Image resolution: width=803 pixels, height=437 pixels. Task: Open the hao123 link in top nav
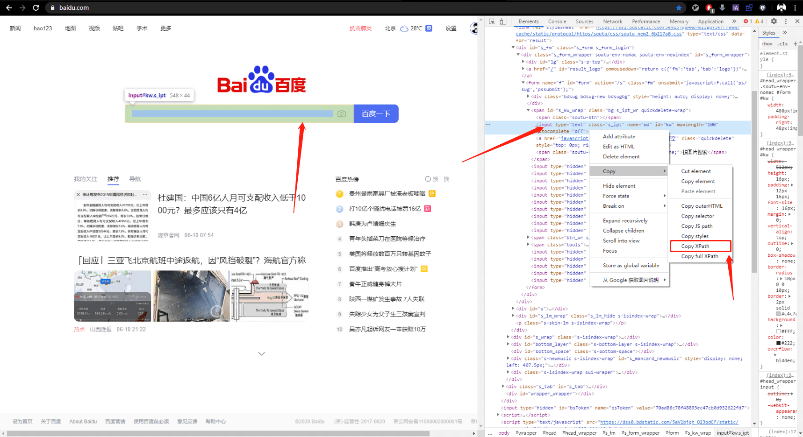(x=43, y=28)
